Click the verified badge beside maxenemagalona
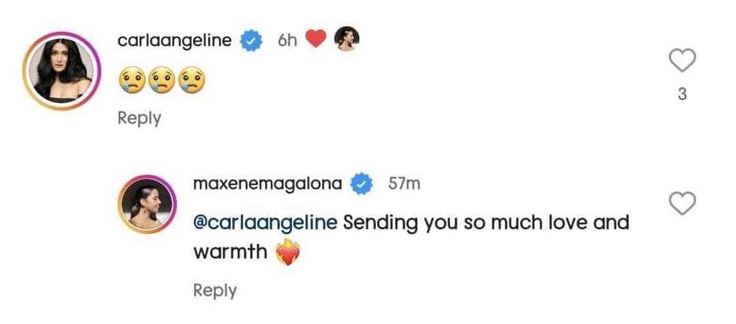Screen dimensions: 736x324 click(x=361, y=184)
